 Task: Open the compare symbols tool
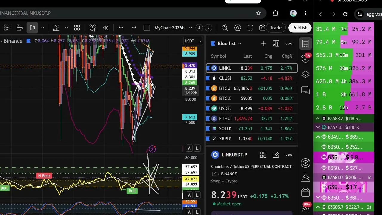click(x=7, y=28)
